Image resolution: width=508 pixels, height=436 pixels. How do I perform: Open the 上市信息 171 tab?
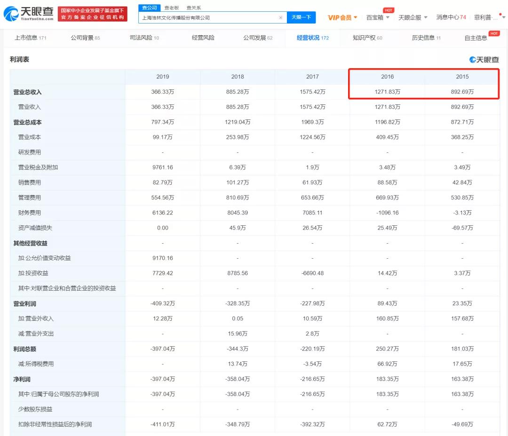click(x=31, y=38)
